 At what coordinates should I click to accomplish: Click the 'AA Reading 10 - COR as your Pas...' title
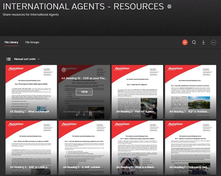tap(84, 78)
